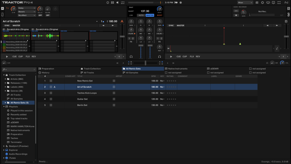This screenshot has width=291, height=164.
Task: Enable FX 2 assign on Deck B
Action: click(161, 38)
